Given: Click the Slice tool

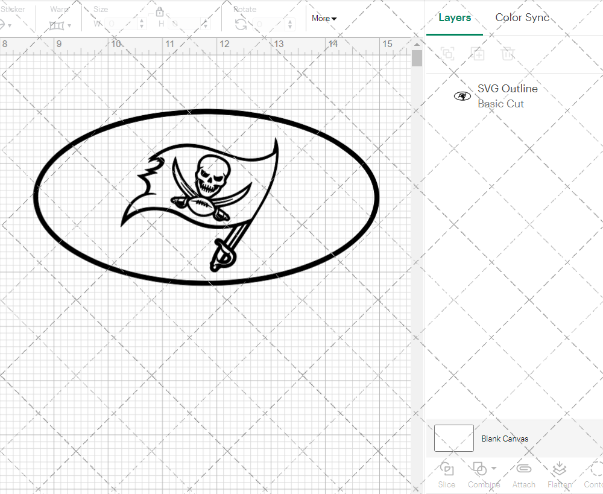Looking at the screenshot, I should click(446, 475).
